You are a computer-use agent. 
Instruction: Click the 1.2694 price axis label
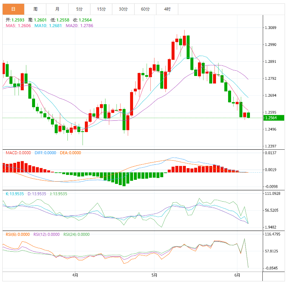point(271,96)
